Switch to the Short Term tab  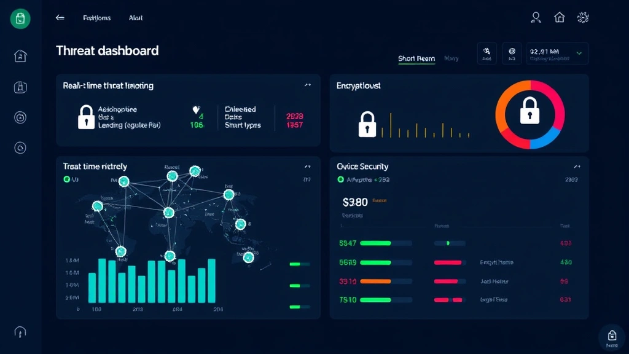pos(416,58)
